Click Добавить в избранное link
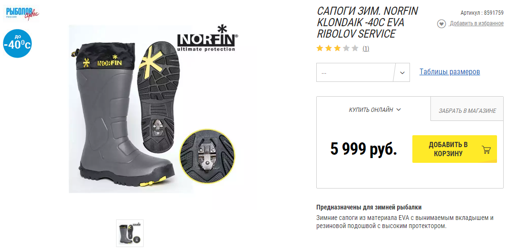 pos(477,23)
